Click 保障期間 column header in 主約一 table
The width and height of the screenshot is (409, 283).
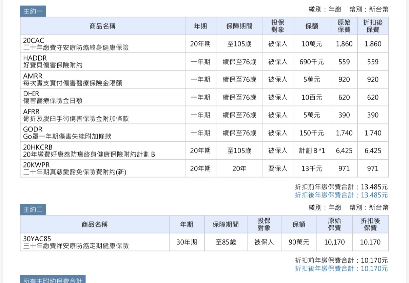pyautogui.click(x=239, y=26)
